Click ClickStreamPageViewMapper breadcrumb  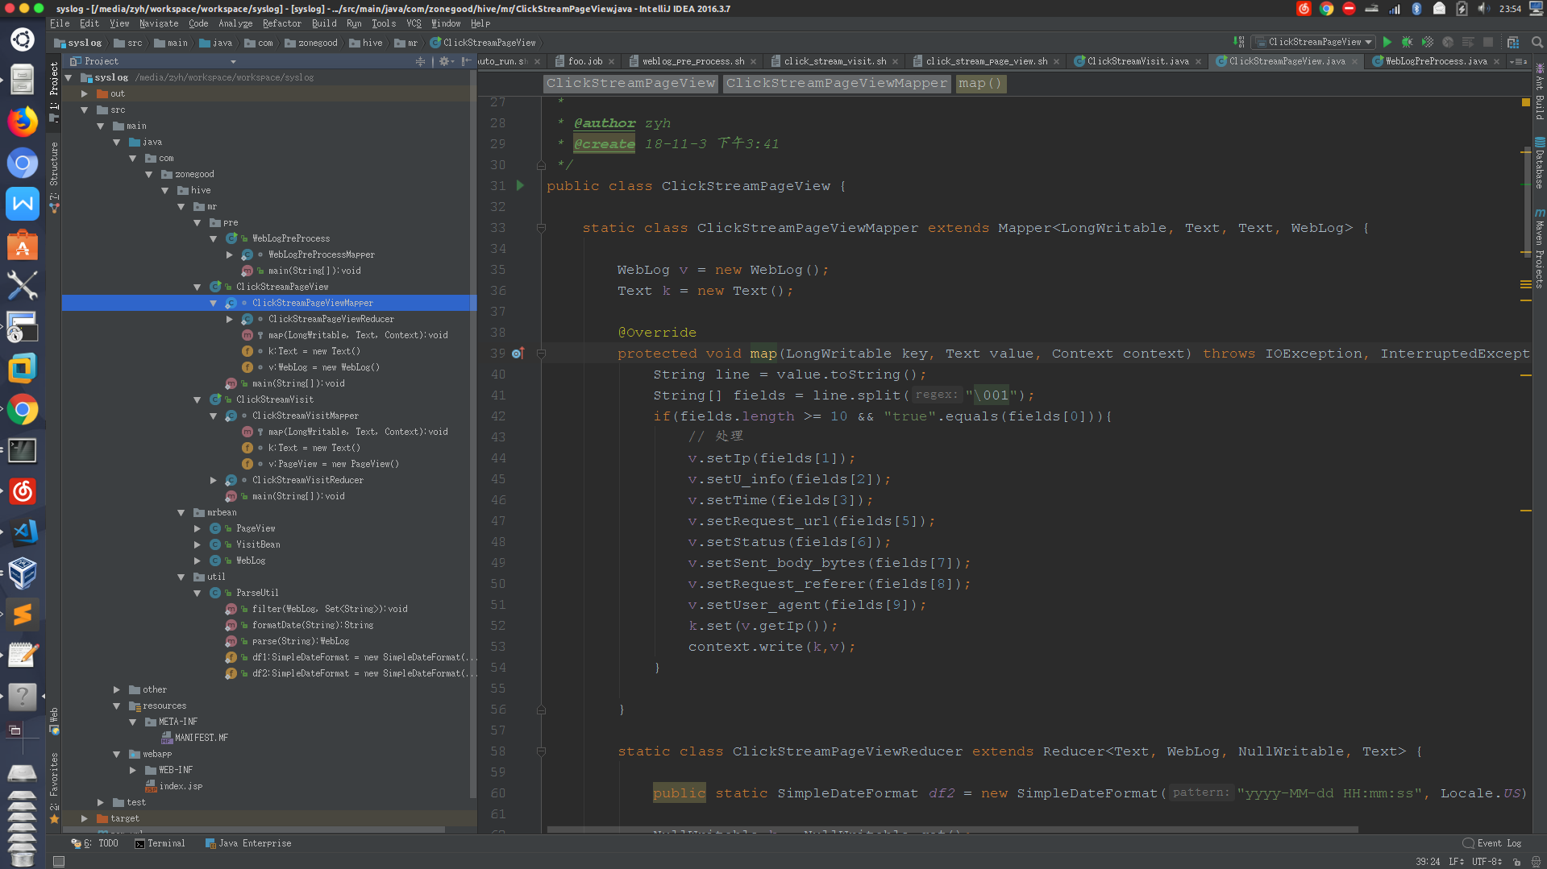point(836,83)
